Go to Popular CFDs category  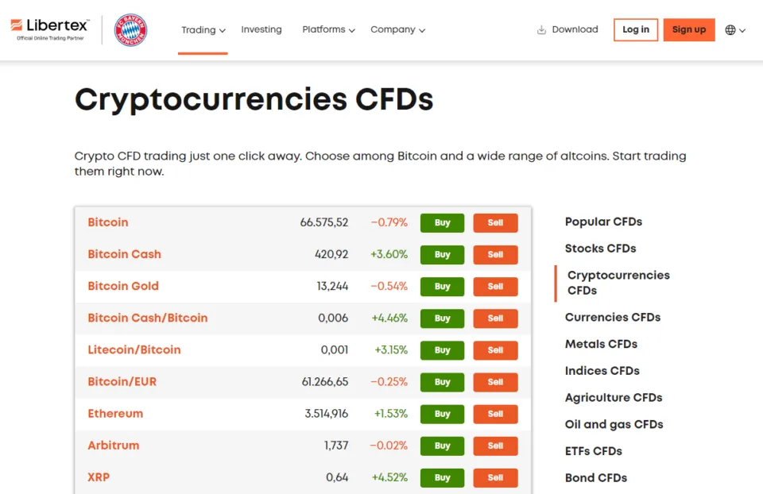tap(603, 222)
